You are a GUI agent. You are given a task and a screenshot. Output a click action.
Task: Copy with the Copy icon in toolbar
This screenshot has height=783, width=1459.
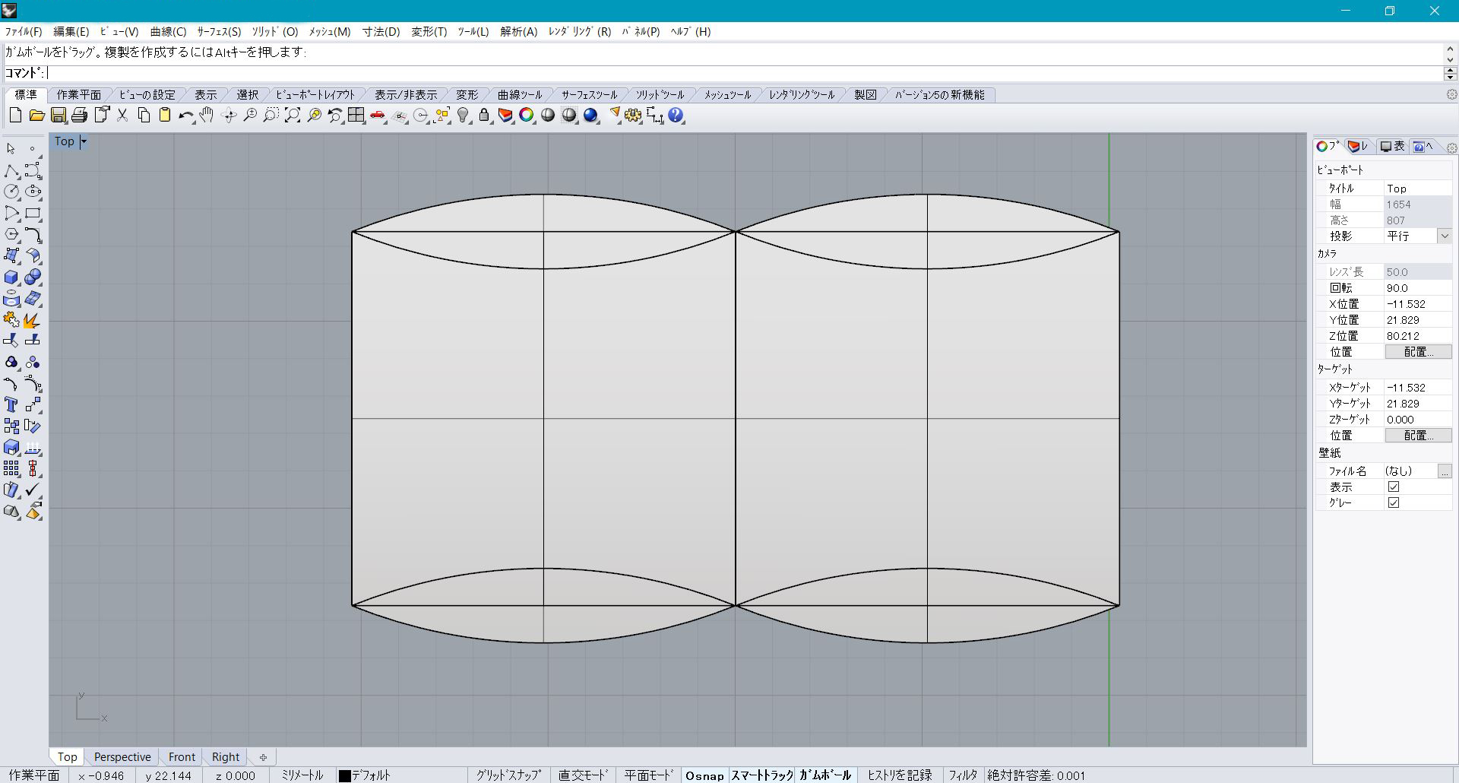(143, 116)
